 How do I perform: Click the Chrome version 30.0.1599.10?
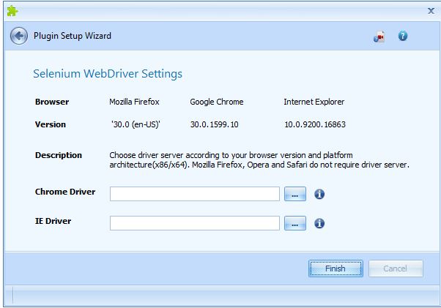click(x=215, y=124)
